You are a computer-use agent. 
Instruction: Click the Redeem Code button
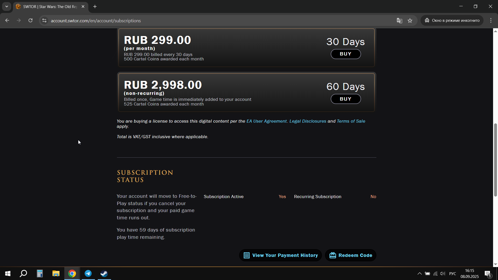(351, 255)
